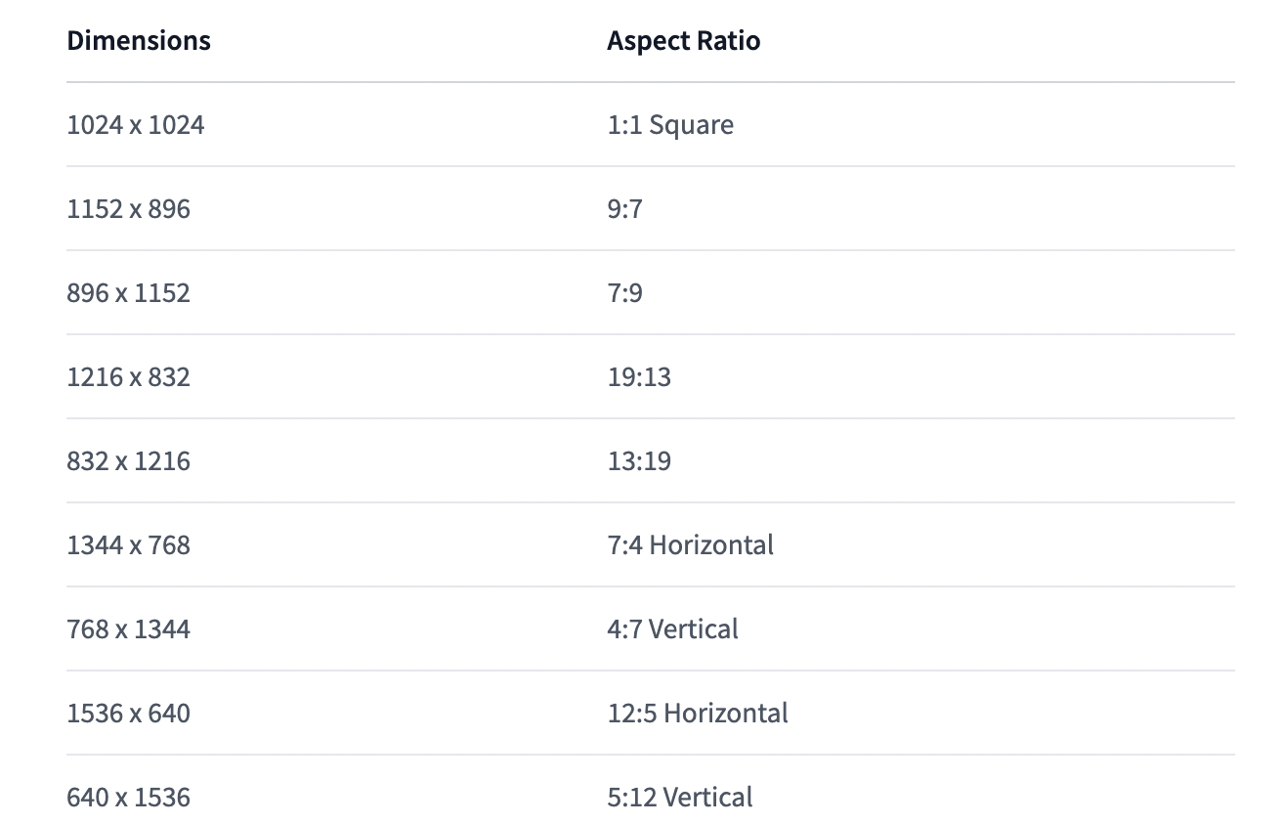Click the 640 x 1536 dimensions cell
The image size is (1282, 824).
(129, 798)
